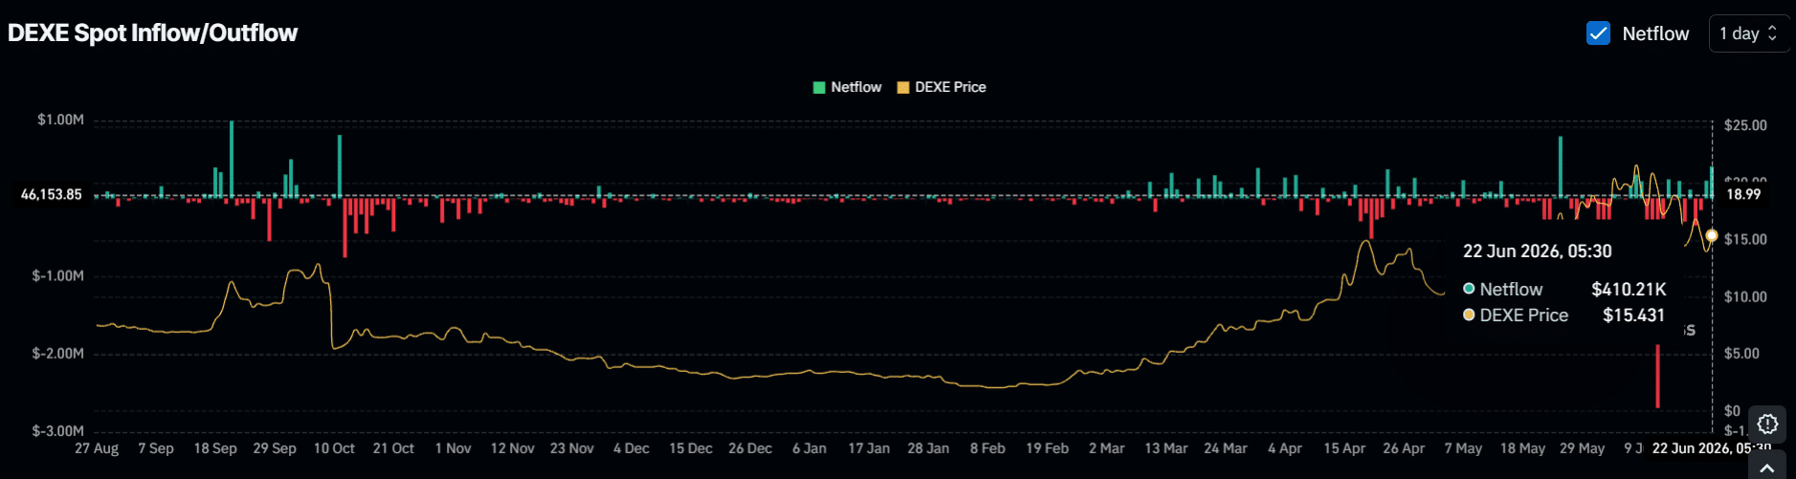Click the $10.00 price axis label
Viewport: 1796px width, 479px height.
click(x=1745, y=296)
